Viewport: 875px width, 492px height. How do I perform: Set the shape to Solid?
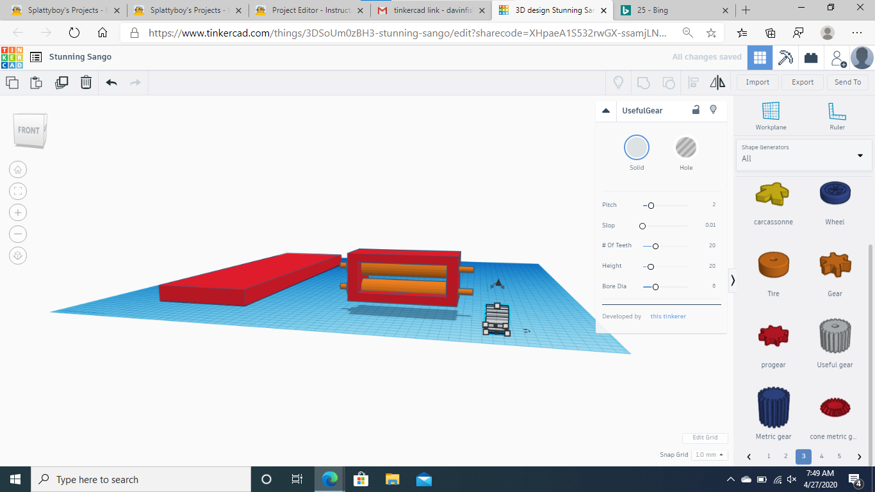pos(637,148)
